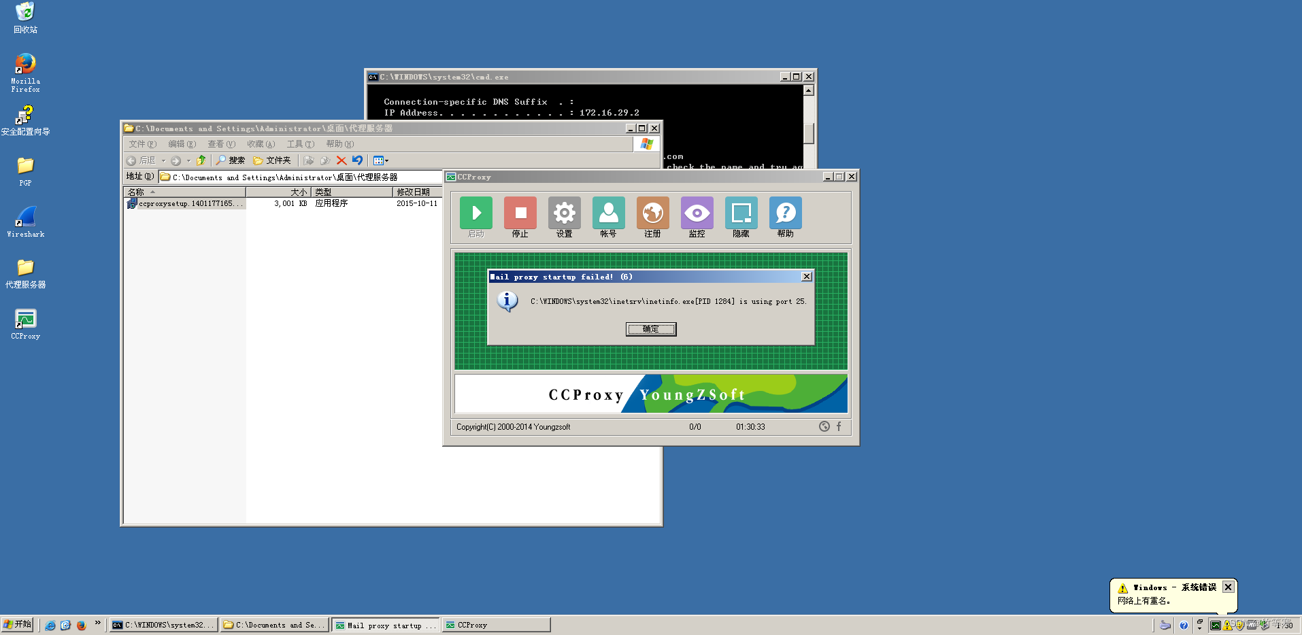This screenshot has height=635, width=1302.
Task: Open the Edit (编辑) menu in Explorer
Action: click(x=182, y=144)
